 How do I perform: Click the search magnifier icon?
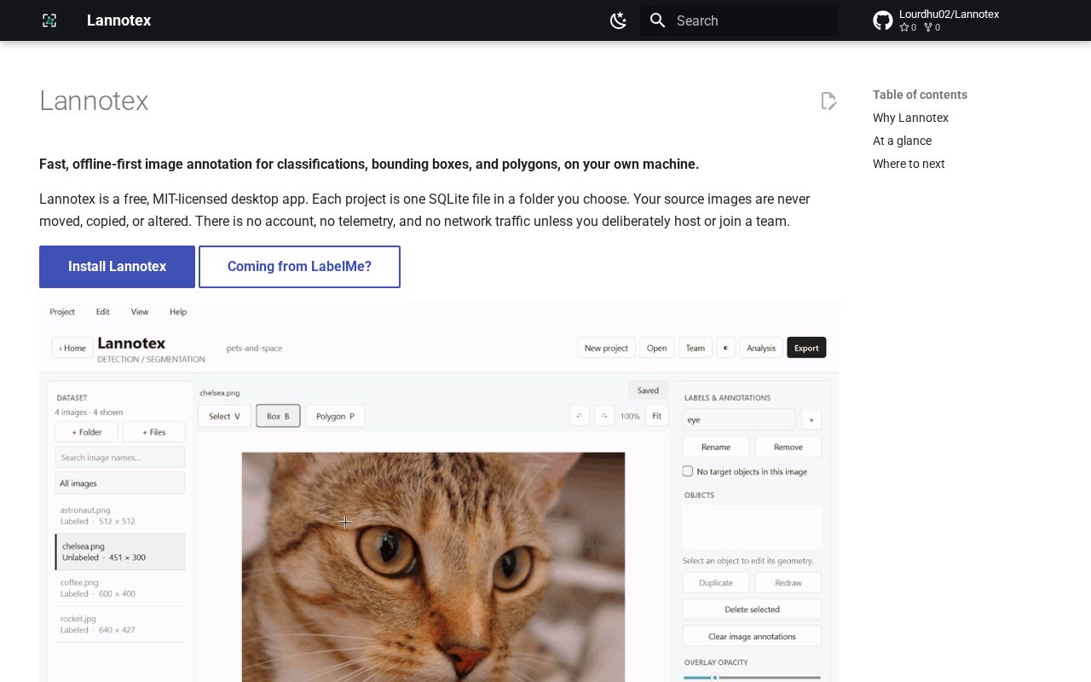point(657,20)
